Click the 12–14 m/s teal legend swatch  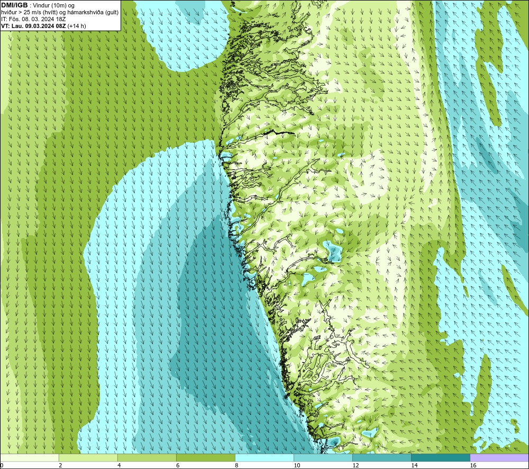tap(382, 457)
